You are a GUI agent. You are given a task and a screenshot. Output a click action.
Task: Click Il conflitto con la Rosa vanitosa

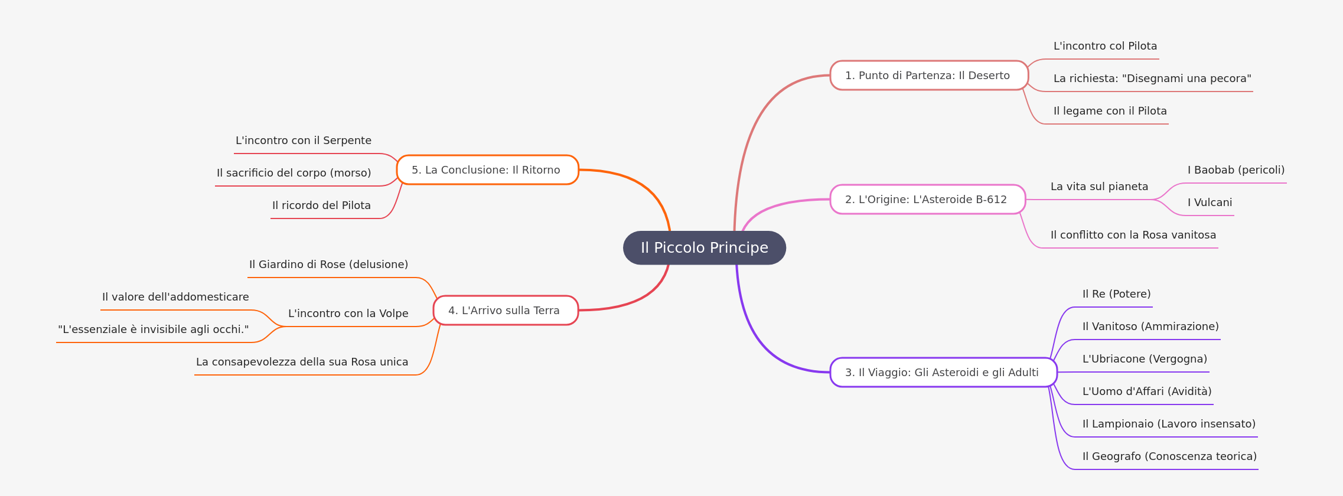click(1133, 235)
